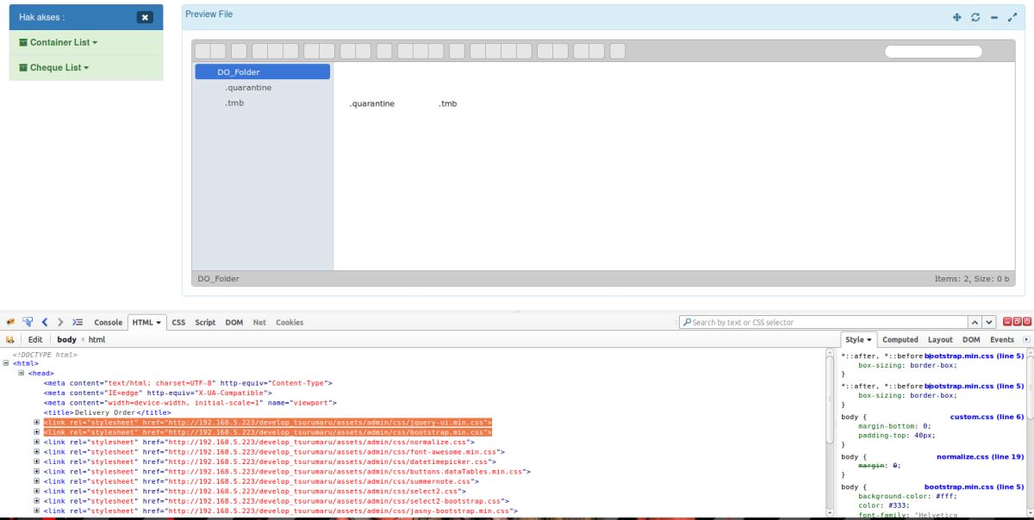Expand the select2-bootstrap.css link node

[x=37, y=501]
